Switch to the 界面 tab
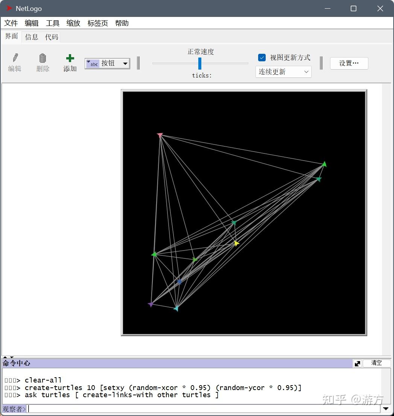Screen dimensions: 394x416 pos(11,36)
